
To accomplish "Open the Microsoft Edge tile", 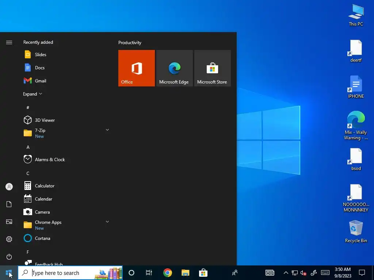I will pos(174,68).
